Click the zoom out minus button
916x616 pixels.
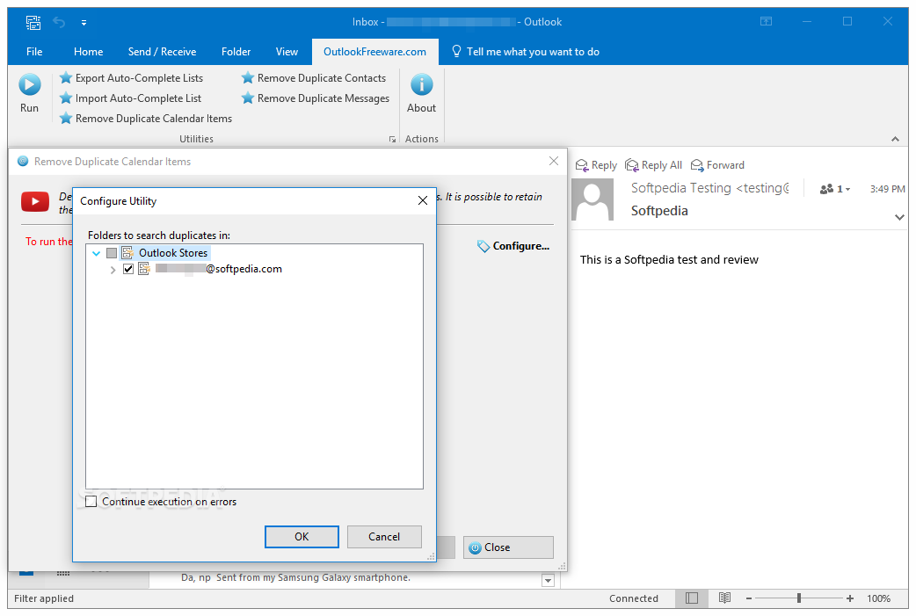tap(749, 598)
